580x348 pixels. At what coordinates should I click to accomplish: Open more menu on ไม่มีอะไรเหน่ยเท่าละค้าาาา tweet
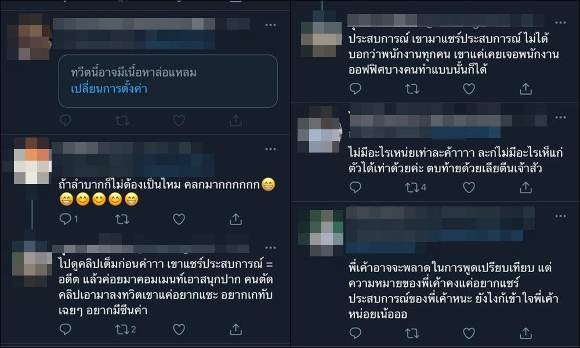560,118
